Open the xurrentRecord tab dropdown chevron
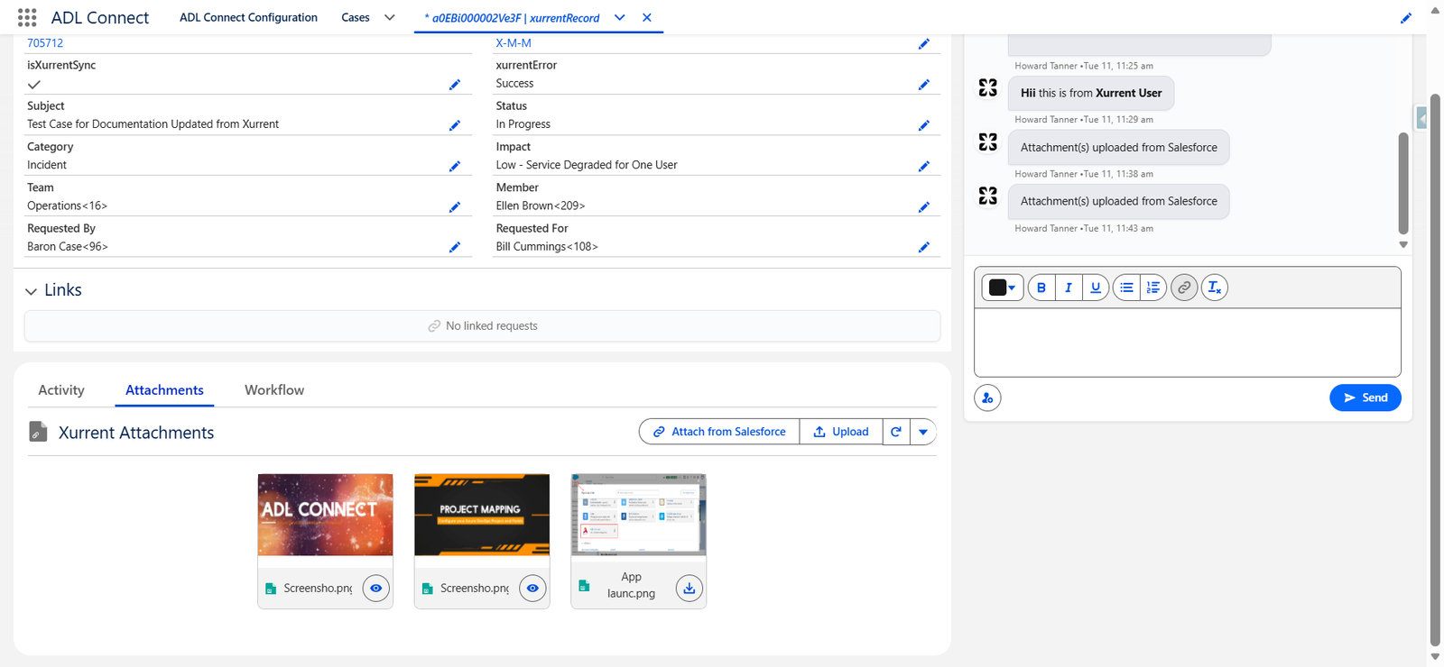The image size is (1444, 667). (x=620, y=17)
